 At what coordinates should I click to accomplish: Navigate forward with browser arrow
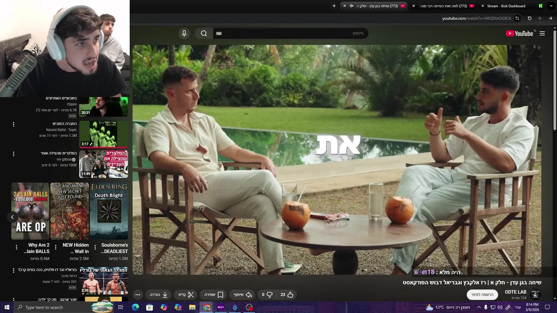coord(540,18)
